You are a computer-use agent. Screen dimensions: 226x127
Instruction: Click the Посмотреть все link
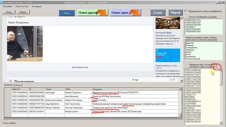point(80,67)
